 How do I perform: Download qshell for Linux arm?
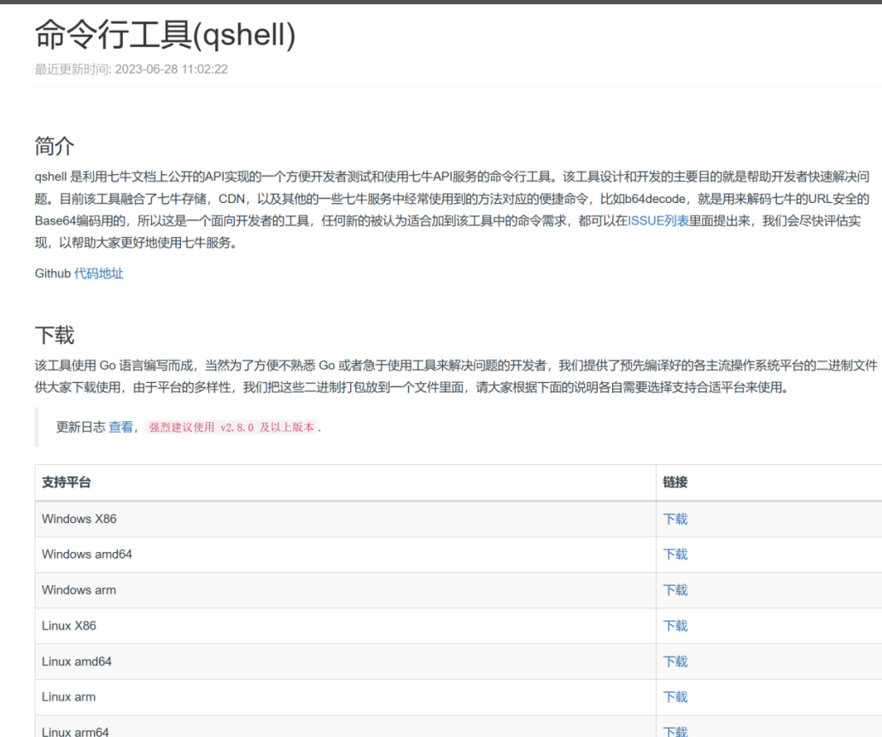coord(675,697)
